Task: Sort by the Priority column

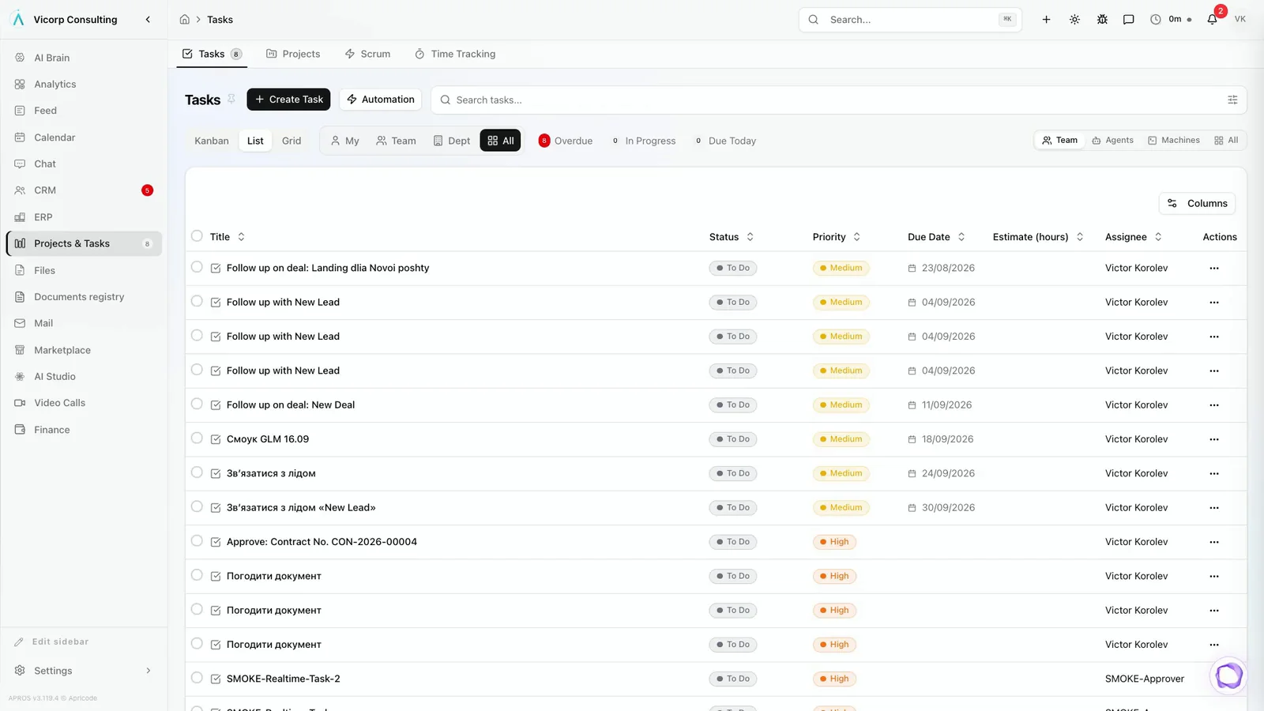Action: (x=837, y=237)
